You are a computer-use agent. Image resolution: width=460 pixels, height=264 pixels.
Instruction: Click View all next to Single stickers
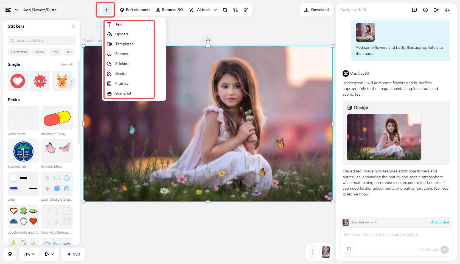coord(66,64)
